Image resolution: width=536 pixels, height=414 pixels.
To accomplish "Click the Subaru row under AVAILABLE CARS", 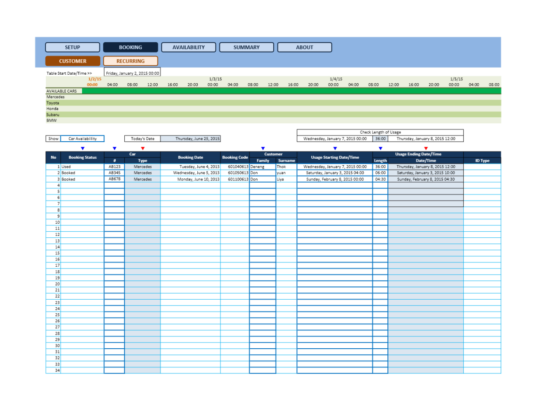I will (x=56, y=114).
